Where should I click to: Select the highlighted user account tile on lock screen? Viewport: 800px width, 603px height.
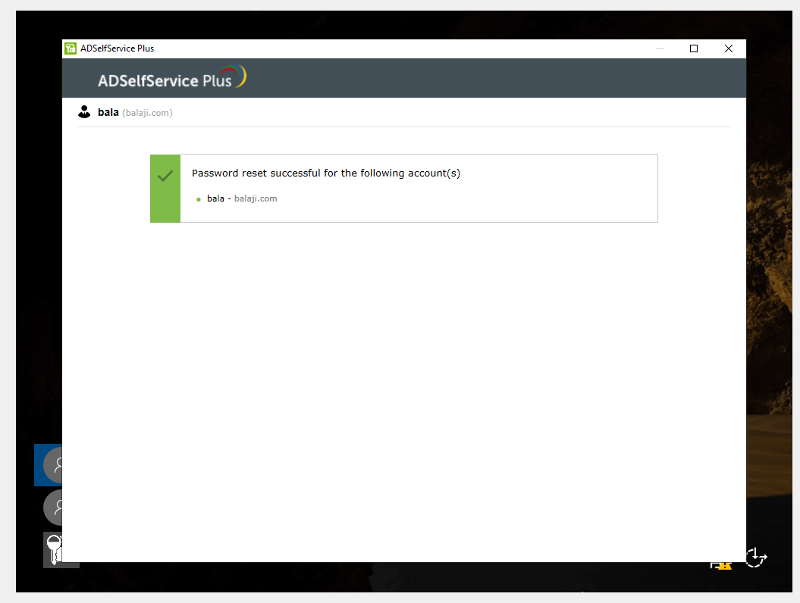tap(48, 465)
